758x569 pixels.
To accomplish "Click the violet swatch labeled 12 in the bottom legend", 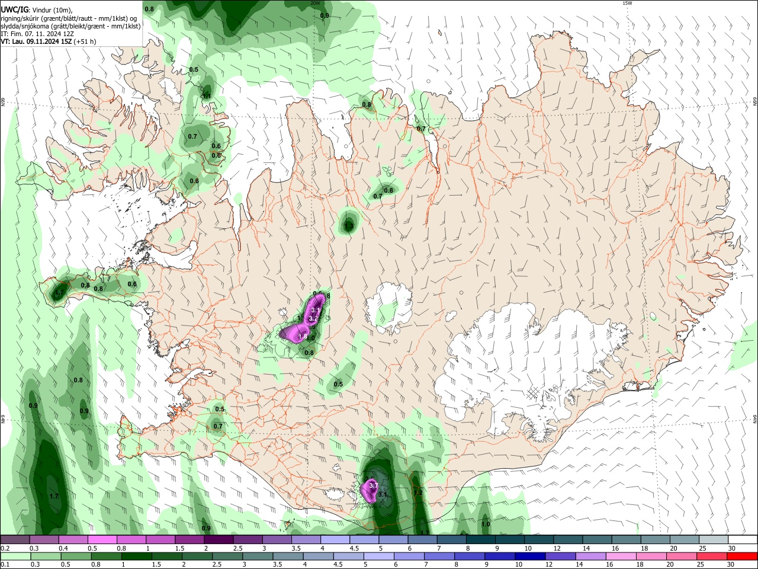I will (561, 557).
